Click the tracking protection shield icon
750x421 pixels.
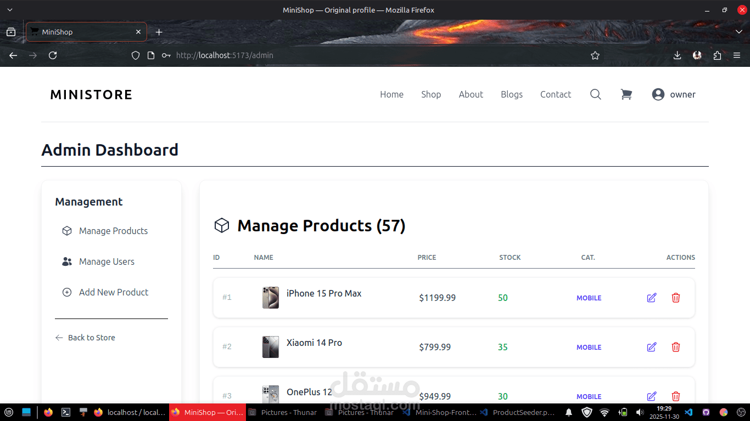click(136, 55)
